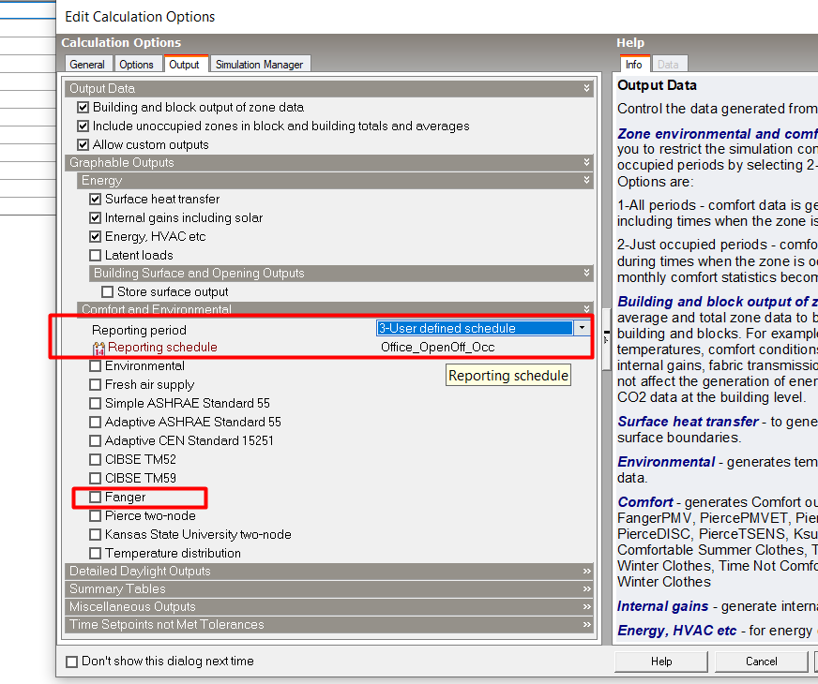Screen dimensions: 818x684
Task: Enable Environmental comfort output
Action: (95, 365)
